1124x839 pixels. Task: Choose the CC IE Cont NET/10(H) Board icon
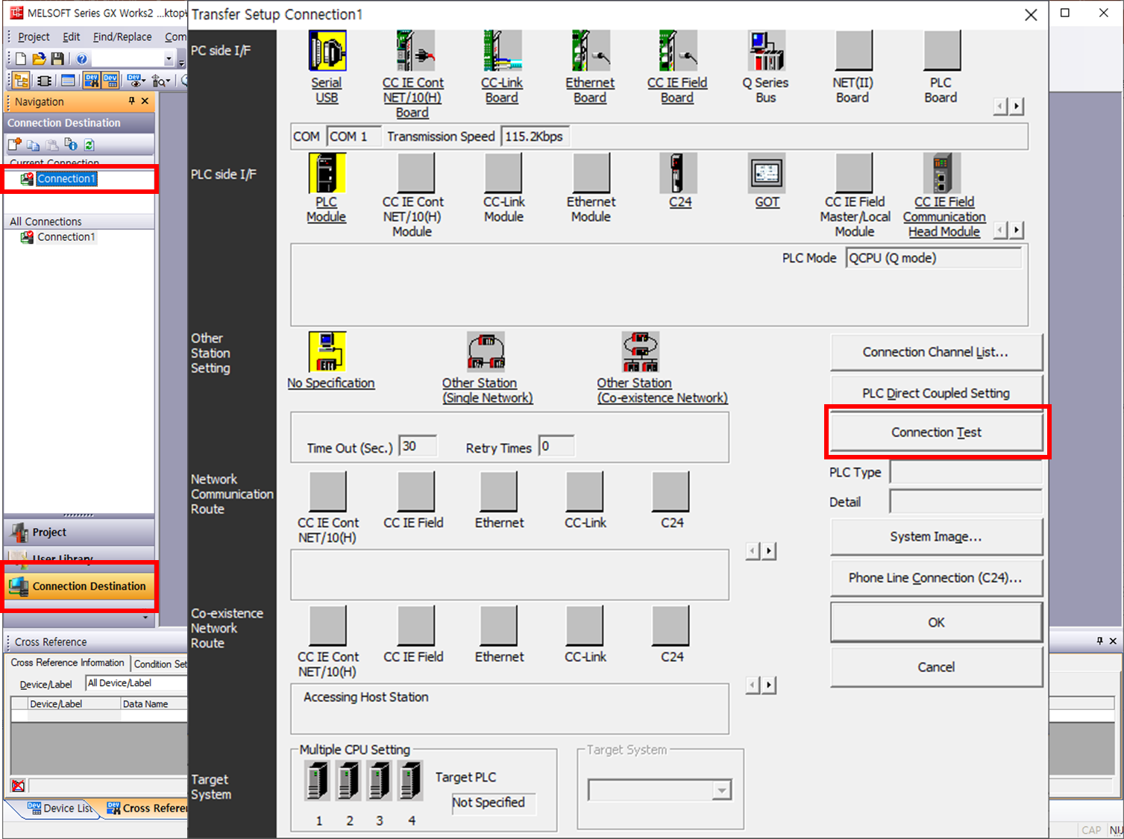click(415, 51)
